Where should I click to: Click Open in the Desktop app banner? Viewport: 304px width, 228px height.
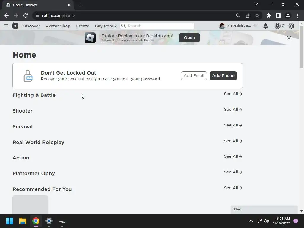coord(189,38)
